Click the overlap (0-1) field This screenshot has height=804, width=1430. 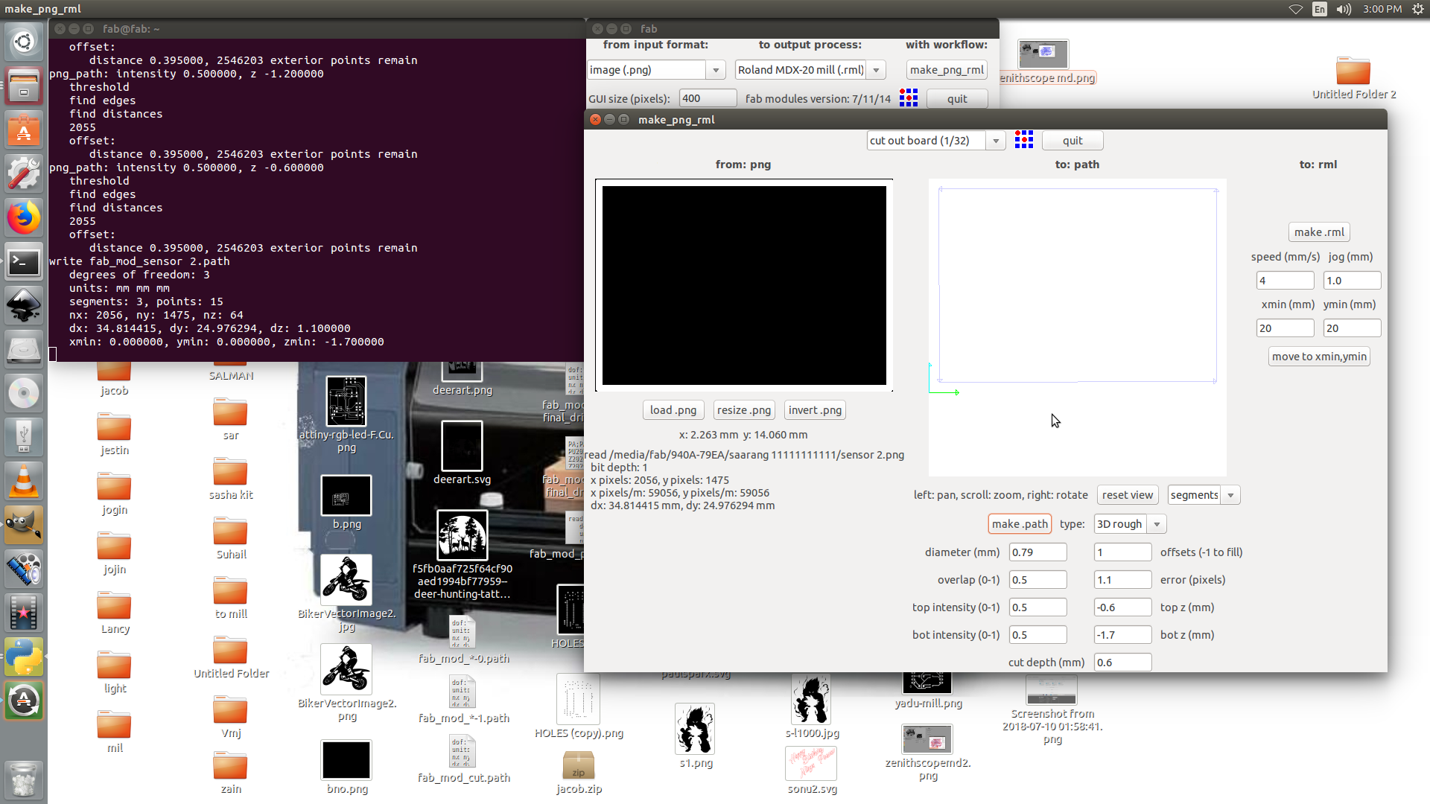point(1037,580)
